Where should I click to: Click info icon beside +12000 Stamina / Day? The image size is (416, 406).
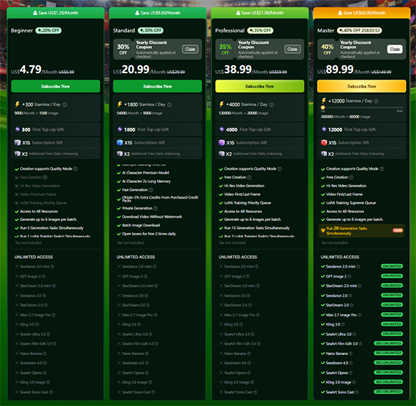tap(377, 101)
